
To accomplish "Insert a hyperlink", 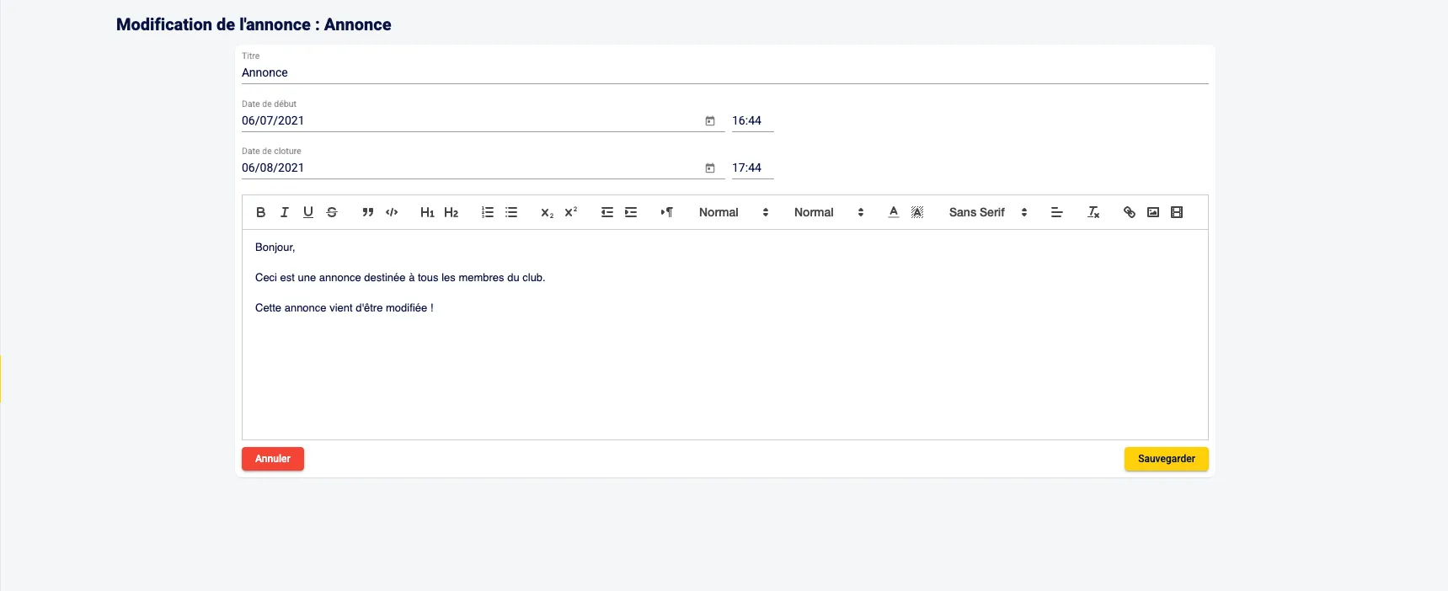I will [1130, 212].
